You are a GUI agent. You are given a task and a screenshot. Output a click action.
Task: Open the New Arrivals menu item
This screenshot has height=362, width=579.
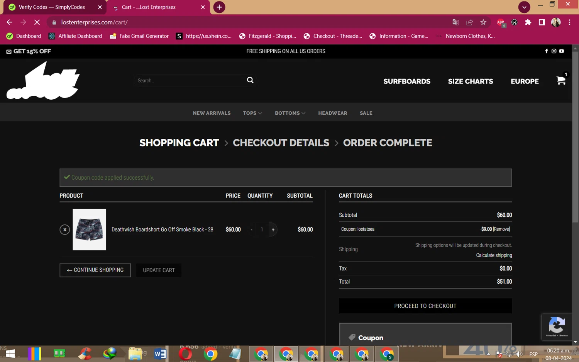click(212, 113)
